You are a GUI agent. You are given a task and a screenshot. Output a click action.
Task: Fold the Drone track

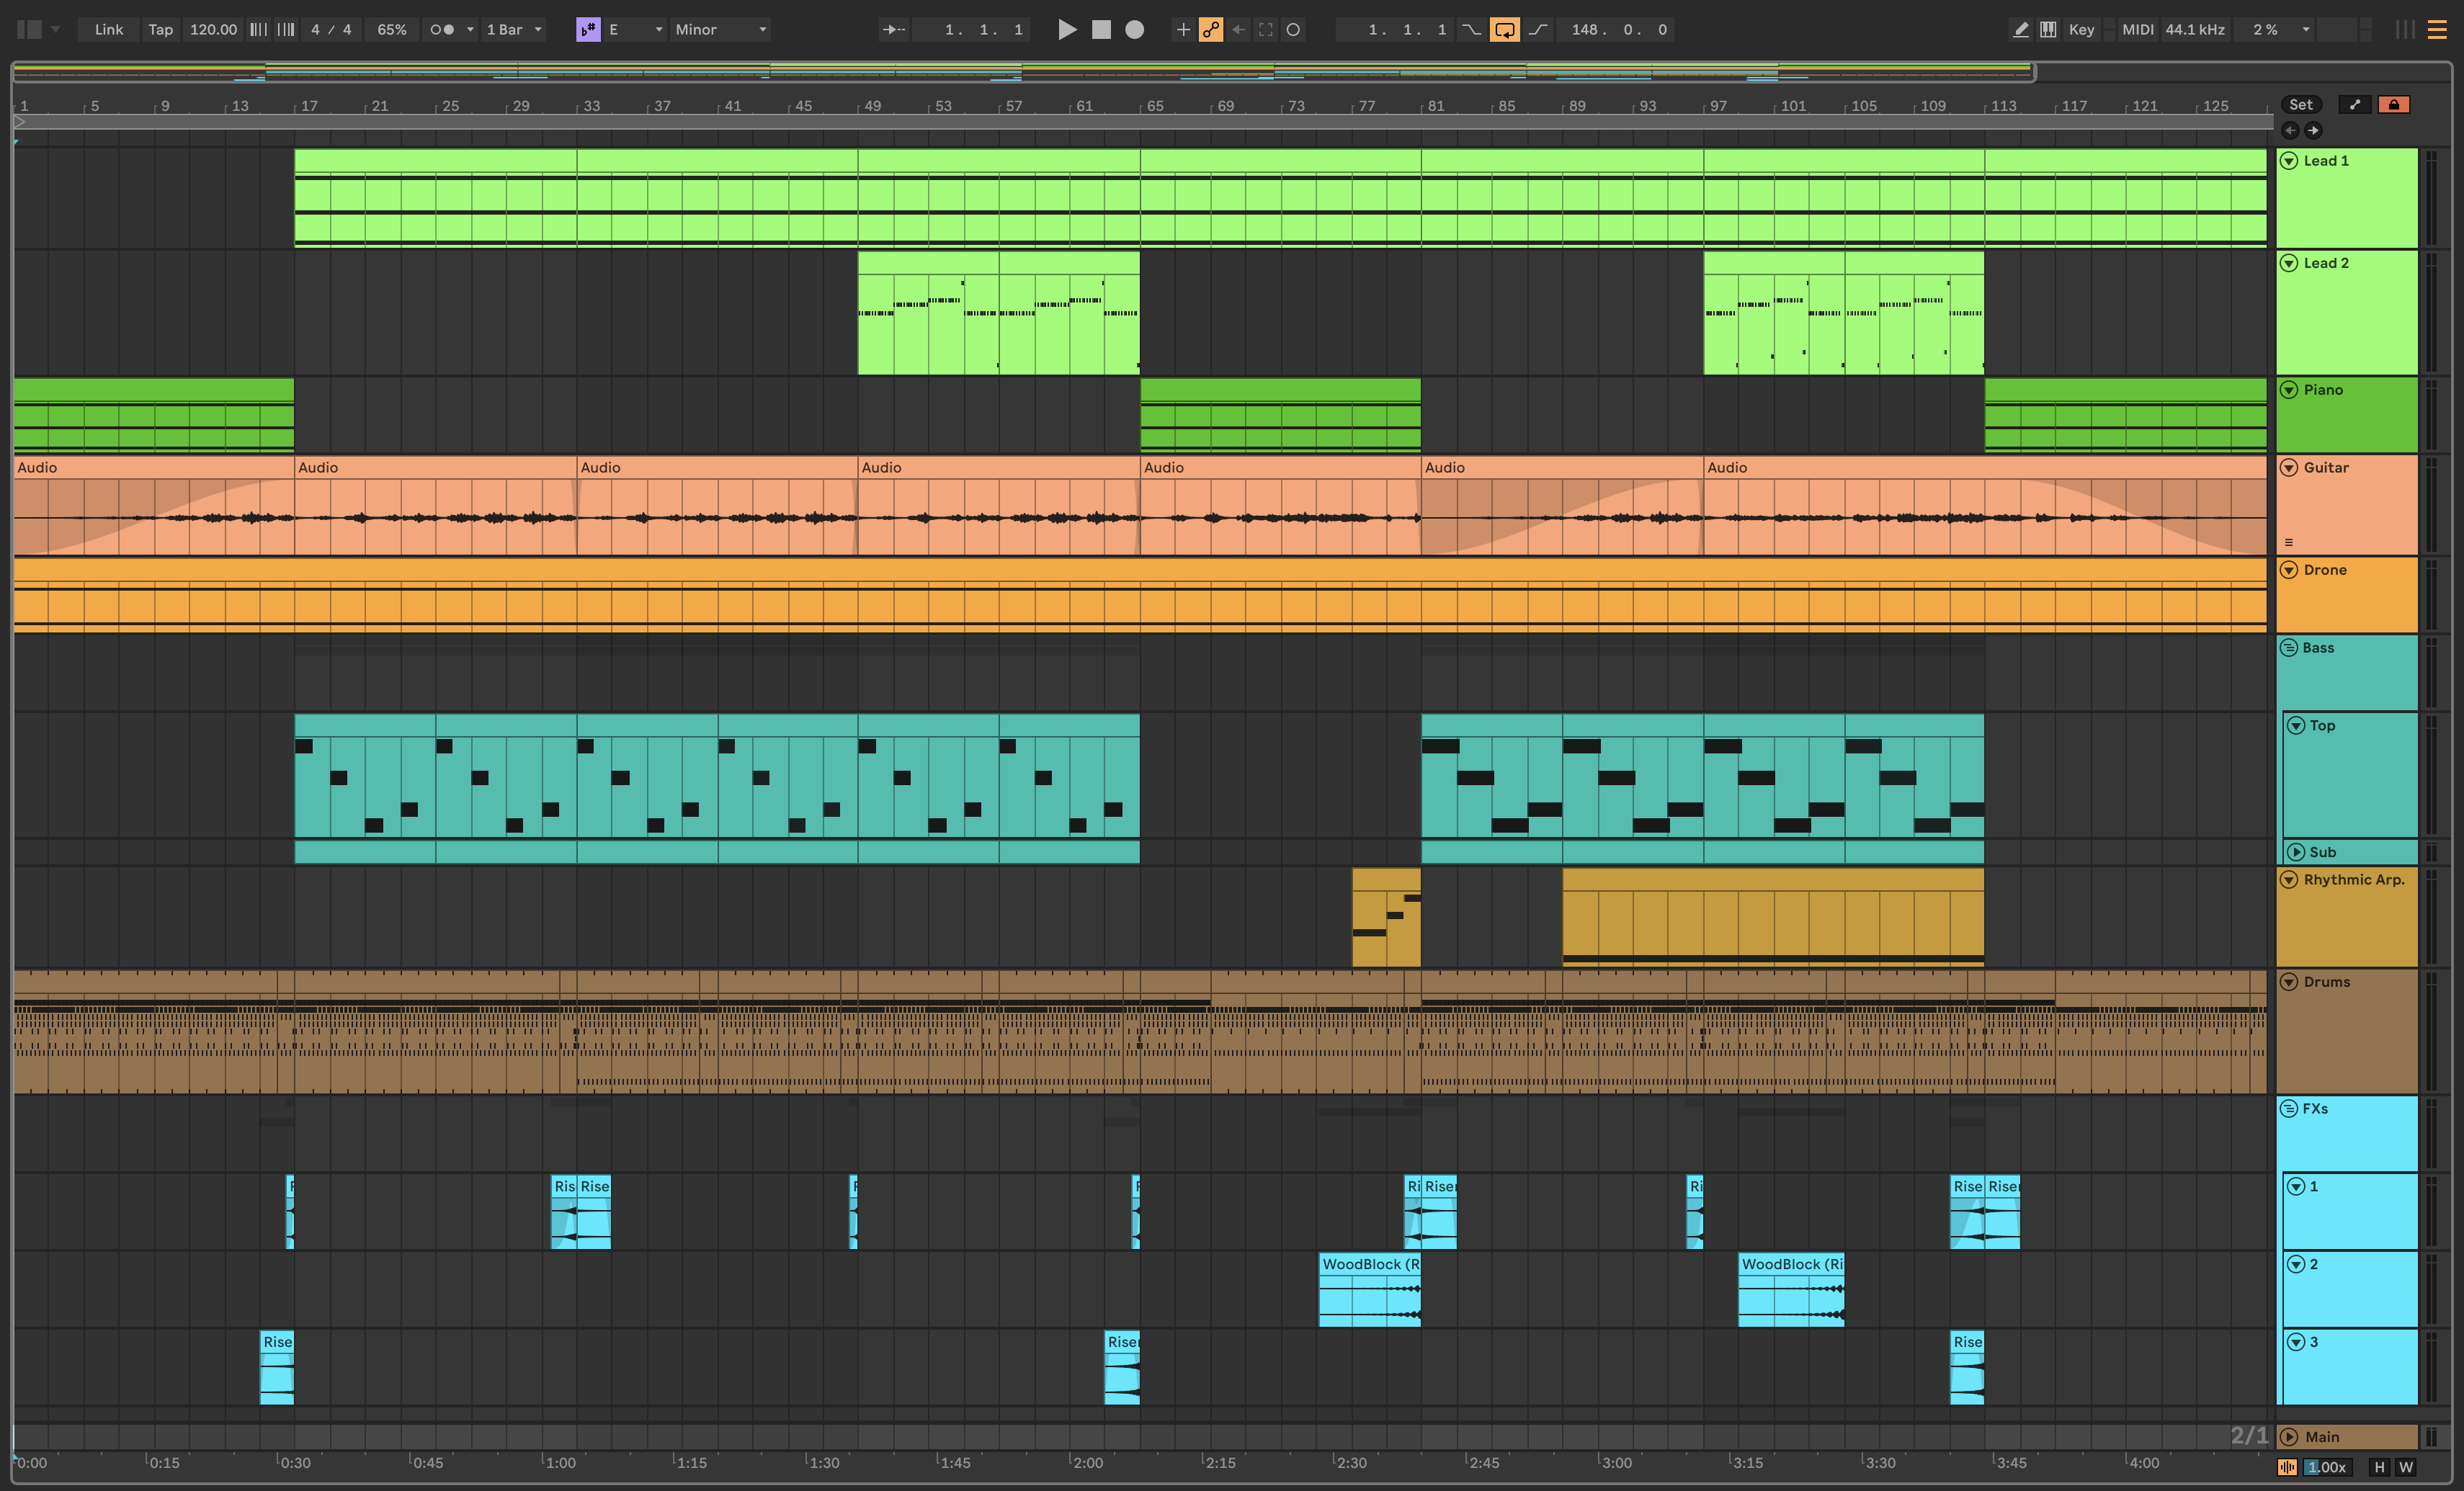pos(2289,570)
